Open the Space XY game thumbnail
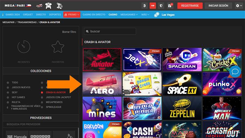This screenshot has width=245, height=138. tap(182, 84)
